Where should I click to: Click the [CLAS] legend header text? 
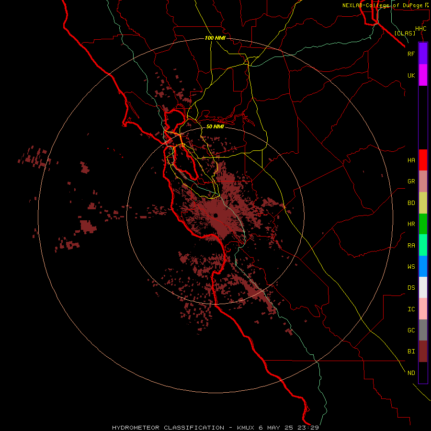coord(405,33)
